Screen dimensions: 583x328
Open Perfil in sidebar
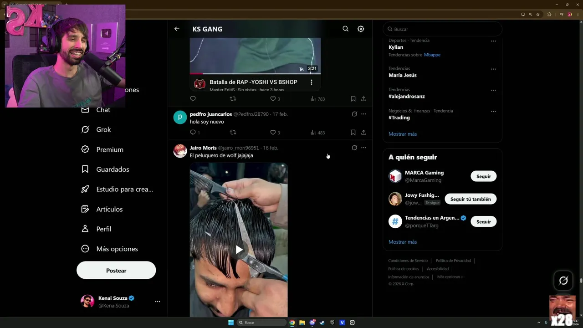[x=96, y=229]
